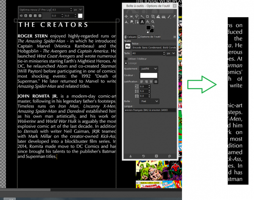Toggle bold in on-canvas text toolbar
254x200 pixels.
pos(26,16)
